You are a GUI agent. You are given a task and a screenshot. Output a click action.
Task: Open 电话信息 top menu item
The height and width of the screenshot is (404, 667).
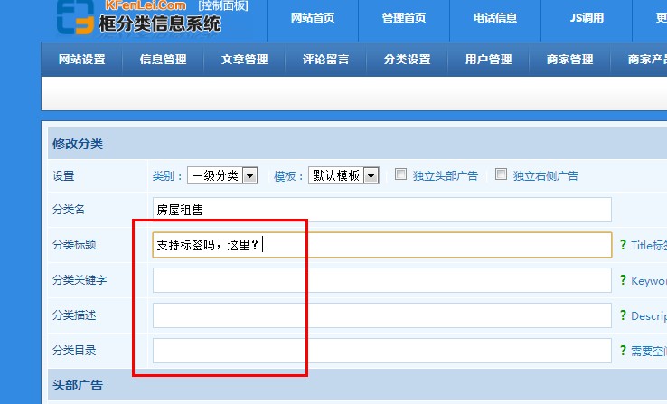tap(495, 17)
